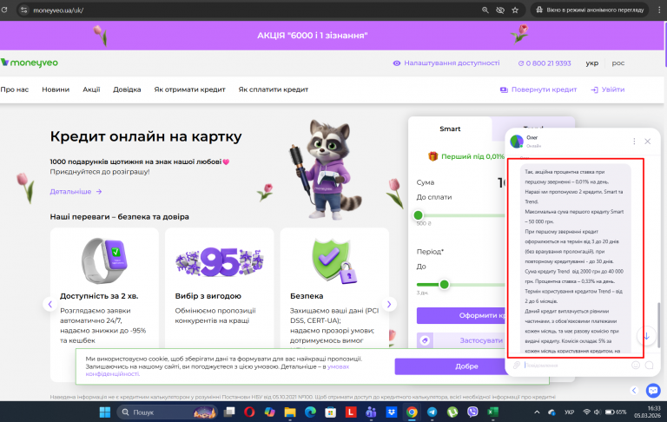The image size is (667, 422).
Task: Launch Opera from the taskbar
Action: [249, 412]
